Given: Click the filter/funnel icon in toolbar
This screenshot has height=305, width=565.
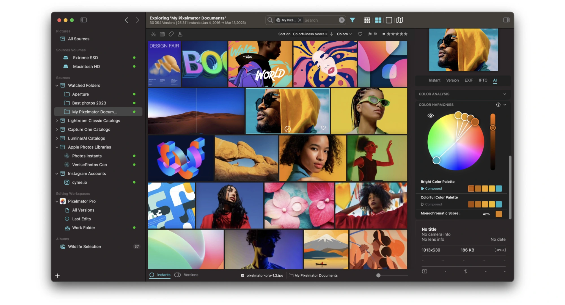Looking at the screenshot, I should point(353,19).
